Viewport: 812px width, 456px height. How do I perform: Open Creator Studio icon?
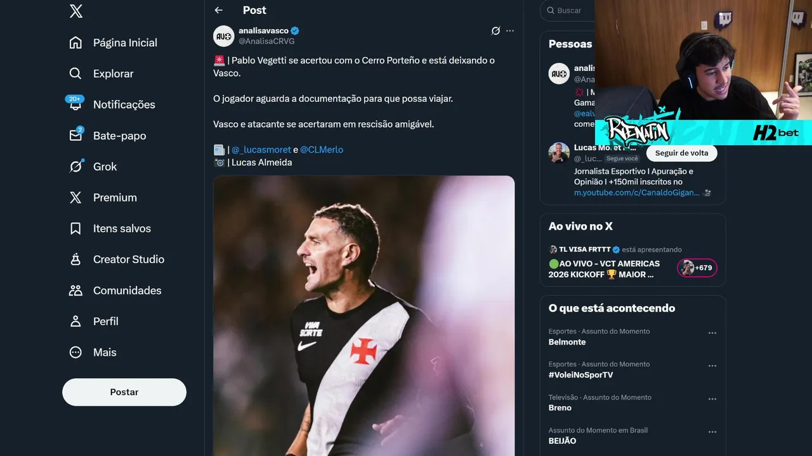click(x=75, y=260)
